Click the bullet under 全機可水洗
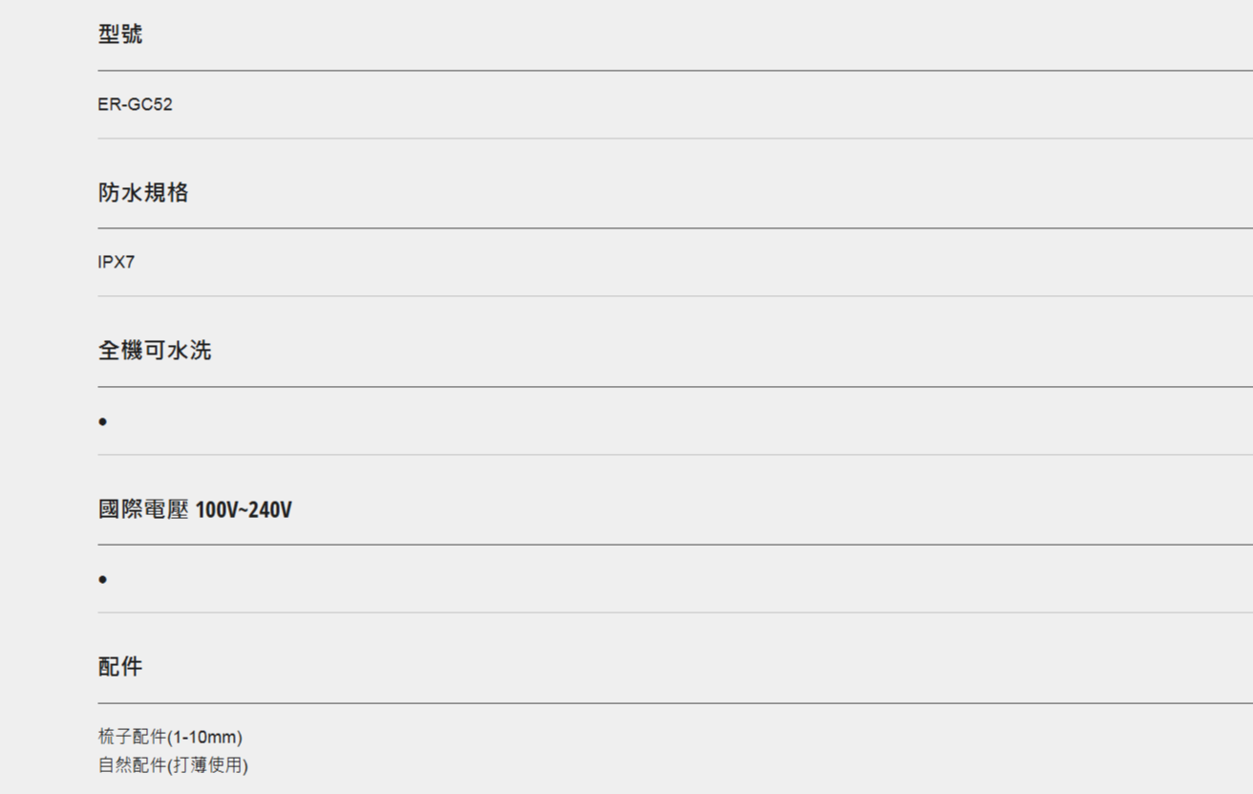The width and height of the screenshot is (1253, 794). coord(102,421)
